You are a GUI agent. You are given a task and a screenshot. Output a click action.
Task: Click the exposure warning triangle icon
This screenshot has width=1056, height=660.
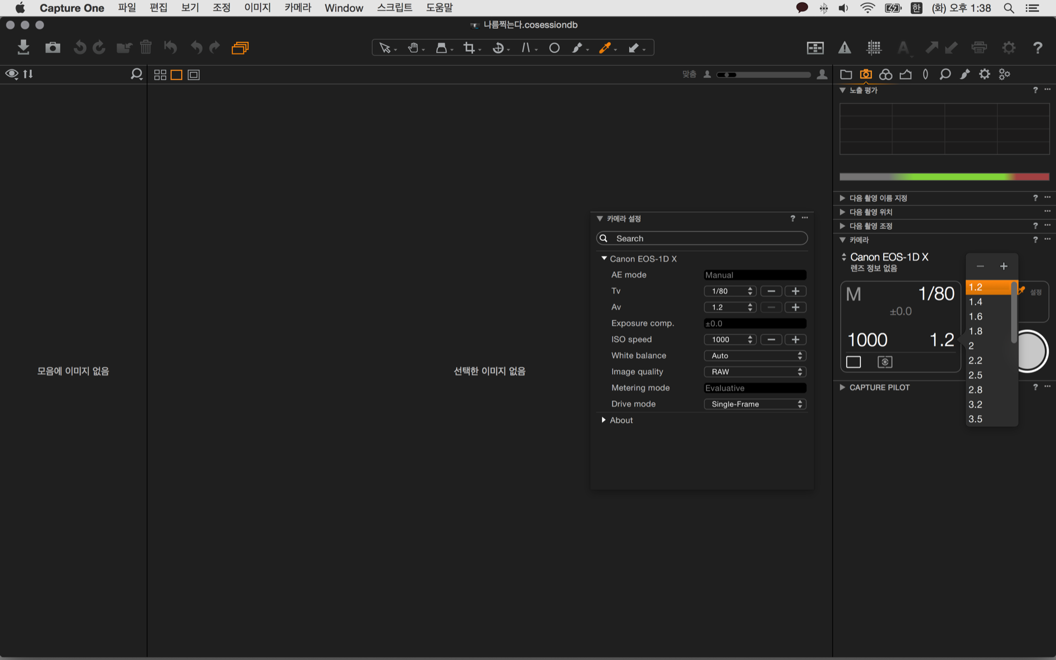[844, 48]
